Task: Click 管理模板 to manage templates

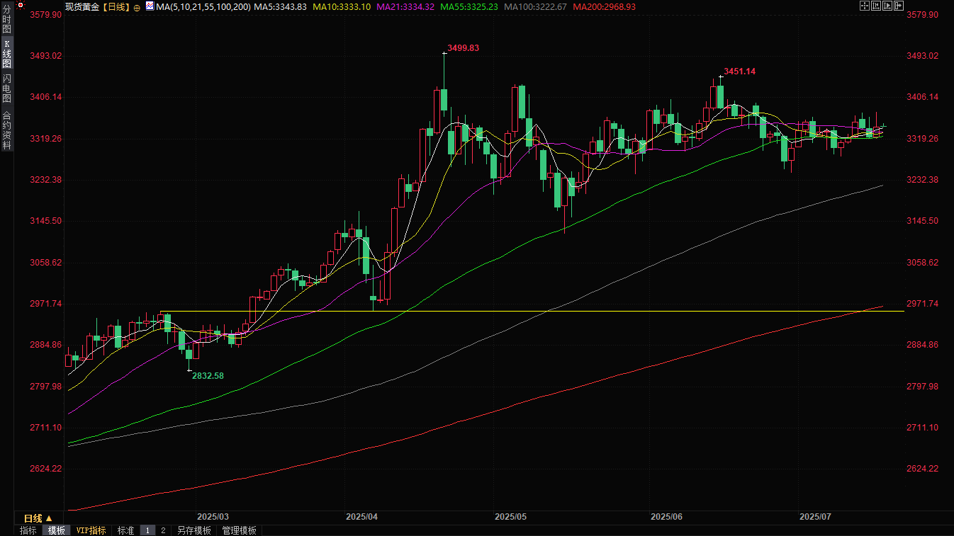Action: 240,530
